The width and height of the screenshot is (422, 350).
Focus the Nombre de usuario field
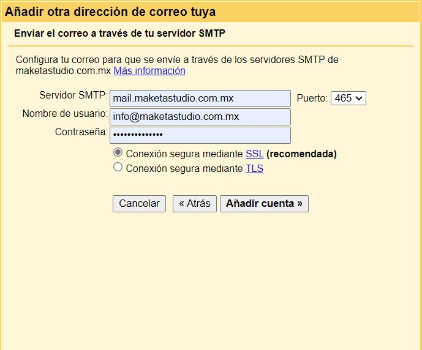pyautogui.click(x=200, y=116)
